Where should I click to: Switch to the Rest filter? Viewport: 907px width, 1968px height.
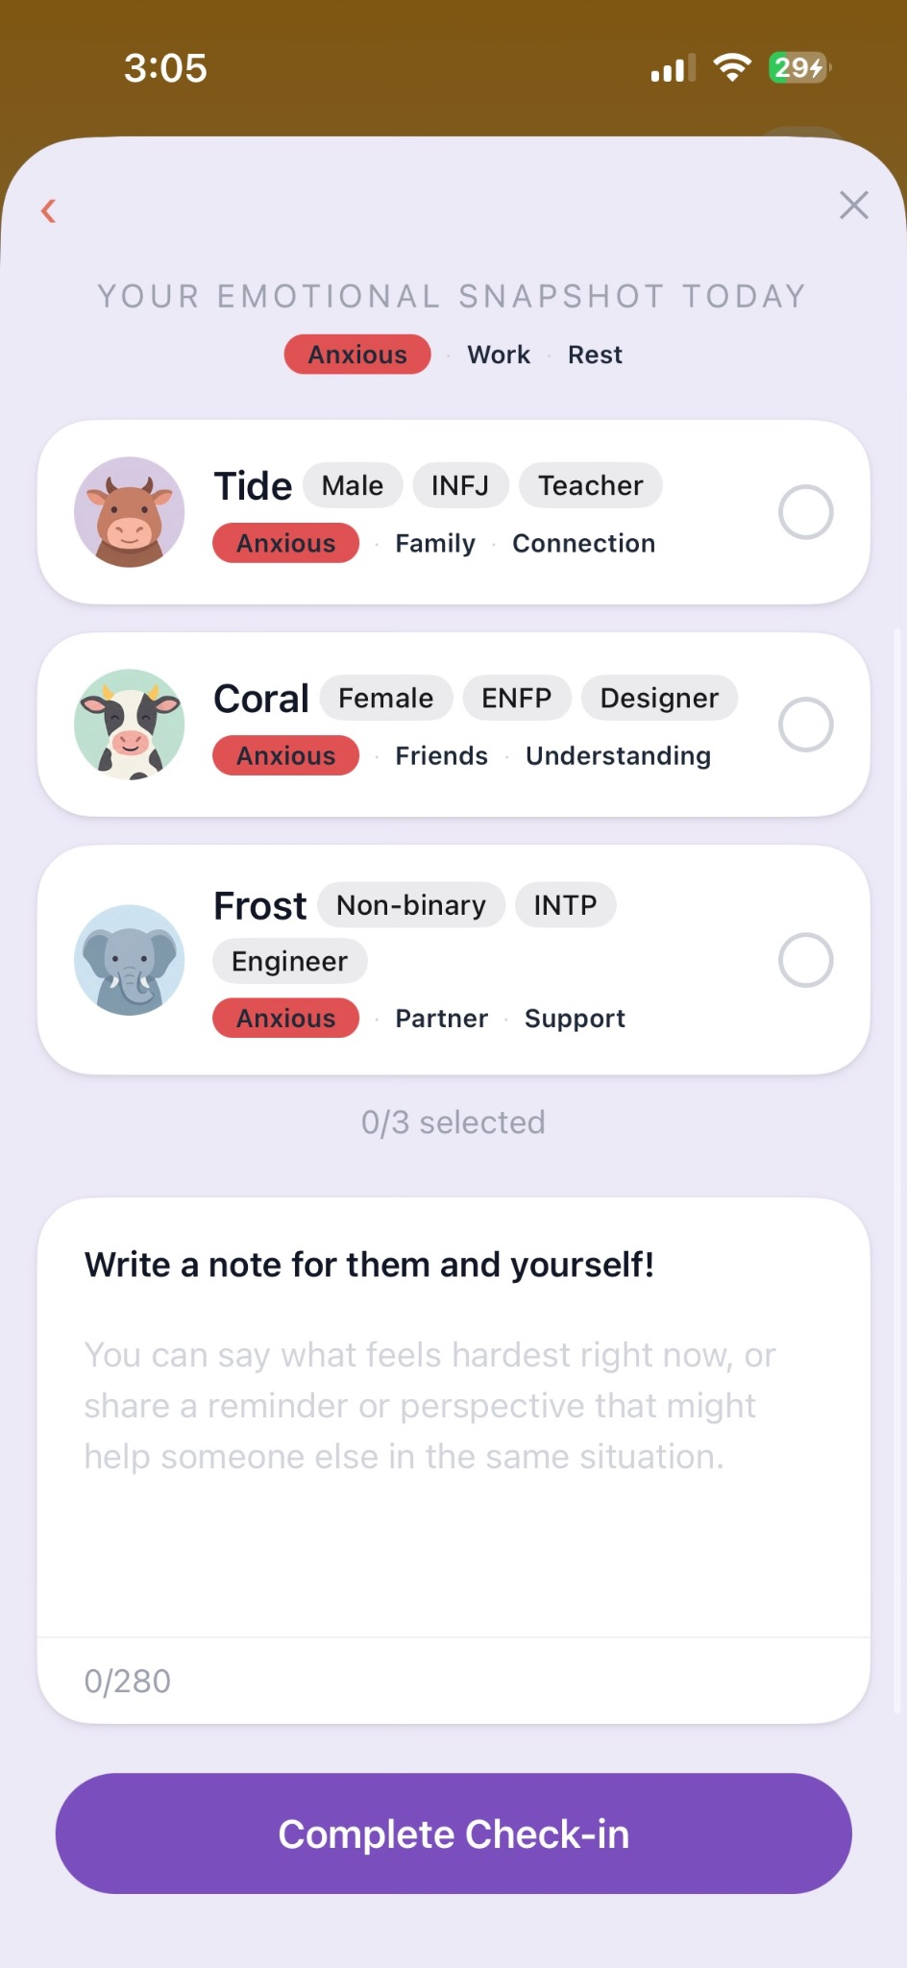(x=595, y=355)
